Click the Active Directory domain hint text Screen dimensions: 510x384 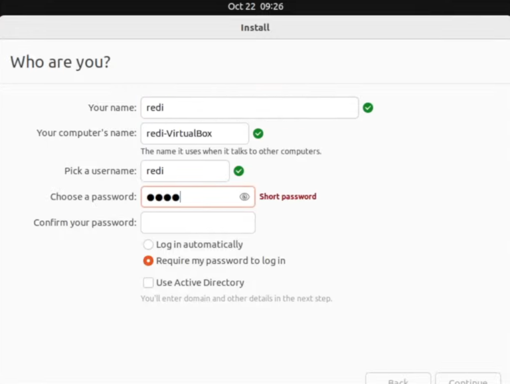[x=236, y=298]
